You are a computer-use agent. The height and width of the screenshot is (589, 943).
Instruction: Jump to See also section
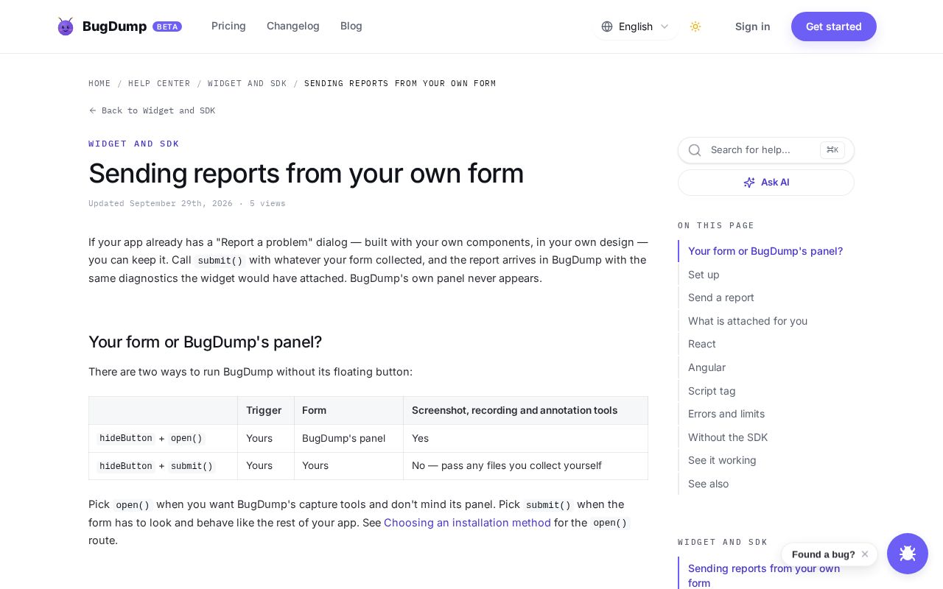click(x=708, y=484)
